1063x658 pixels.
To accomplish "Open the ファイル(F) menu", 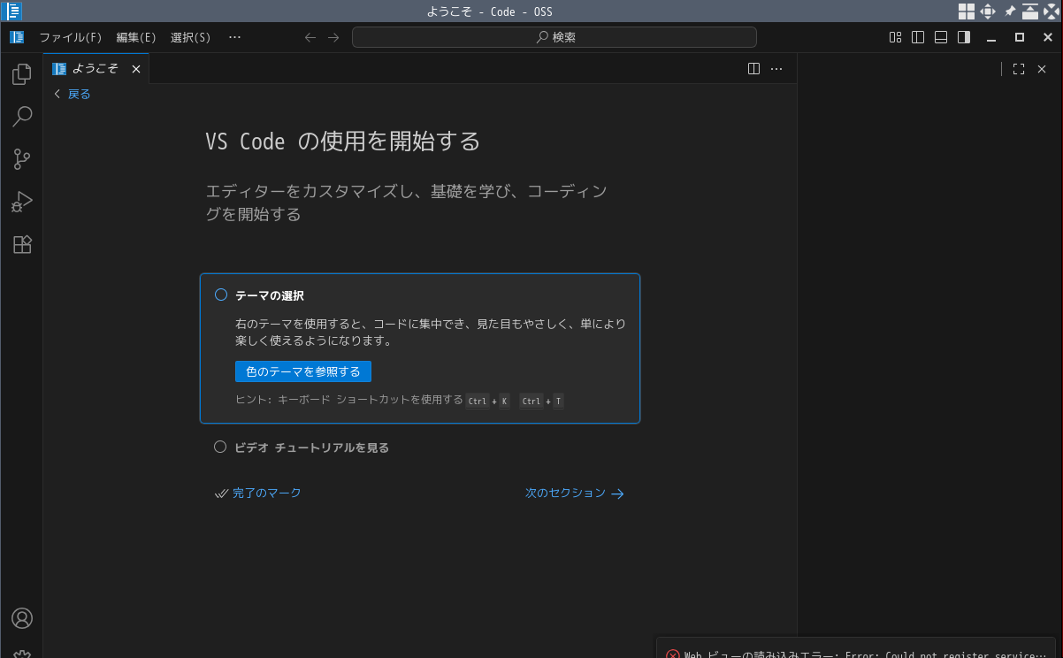I will [x=71, y=37].
